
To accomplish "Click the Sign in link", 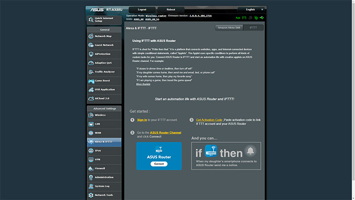I will (x=142, y=120).
